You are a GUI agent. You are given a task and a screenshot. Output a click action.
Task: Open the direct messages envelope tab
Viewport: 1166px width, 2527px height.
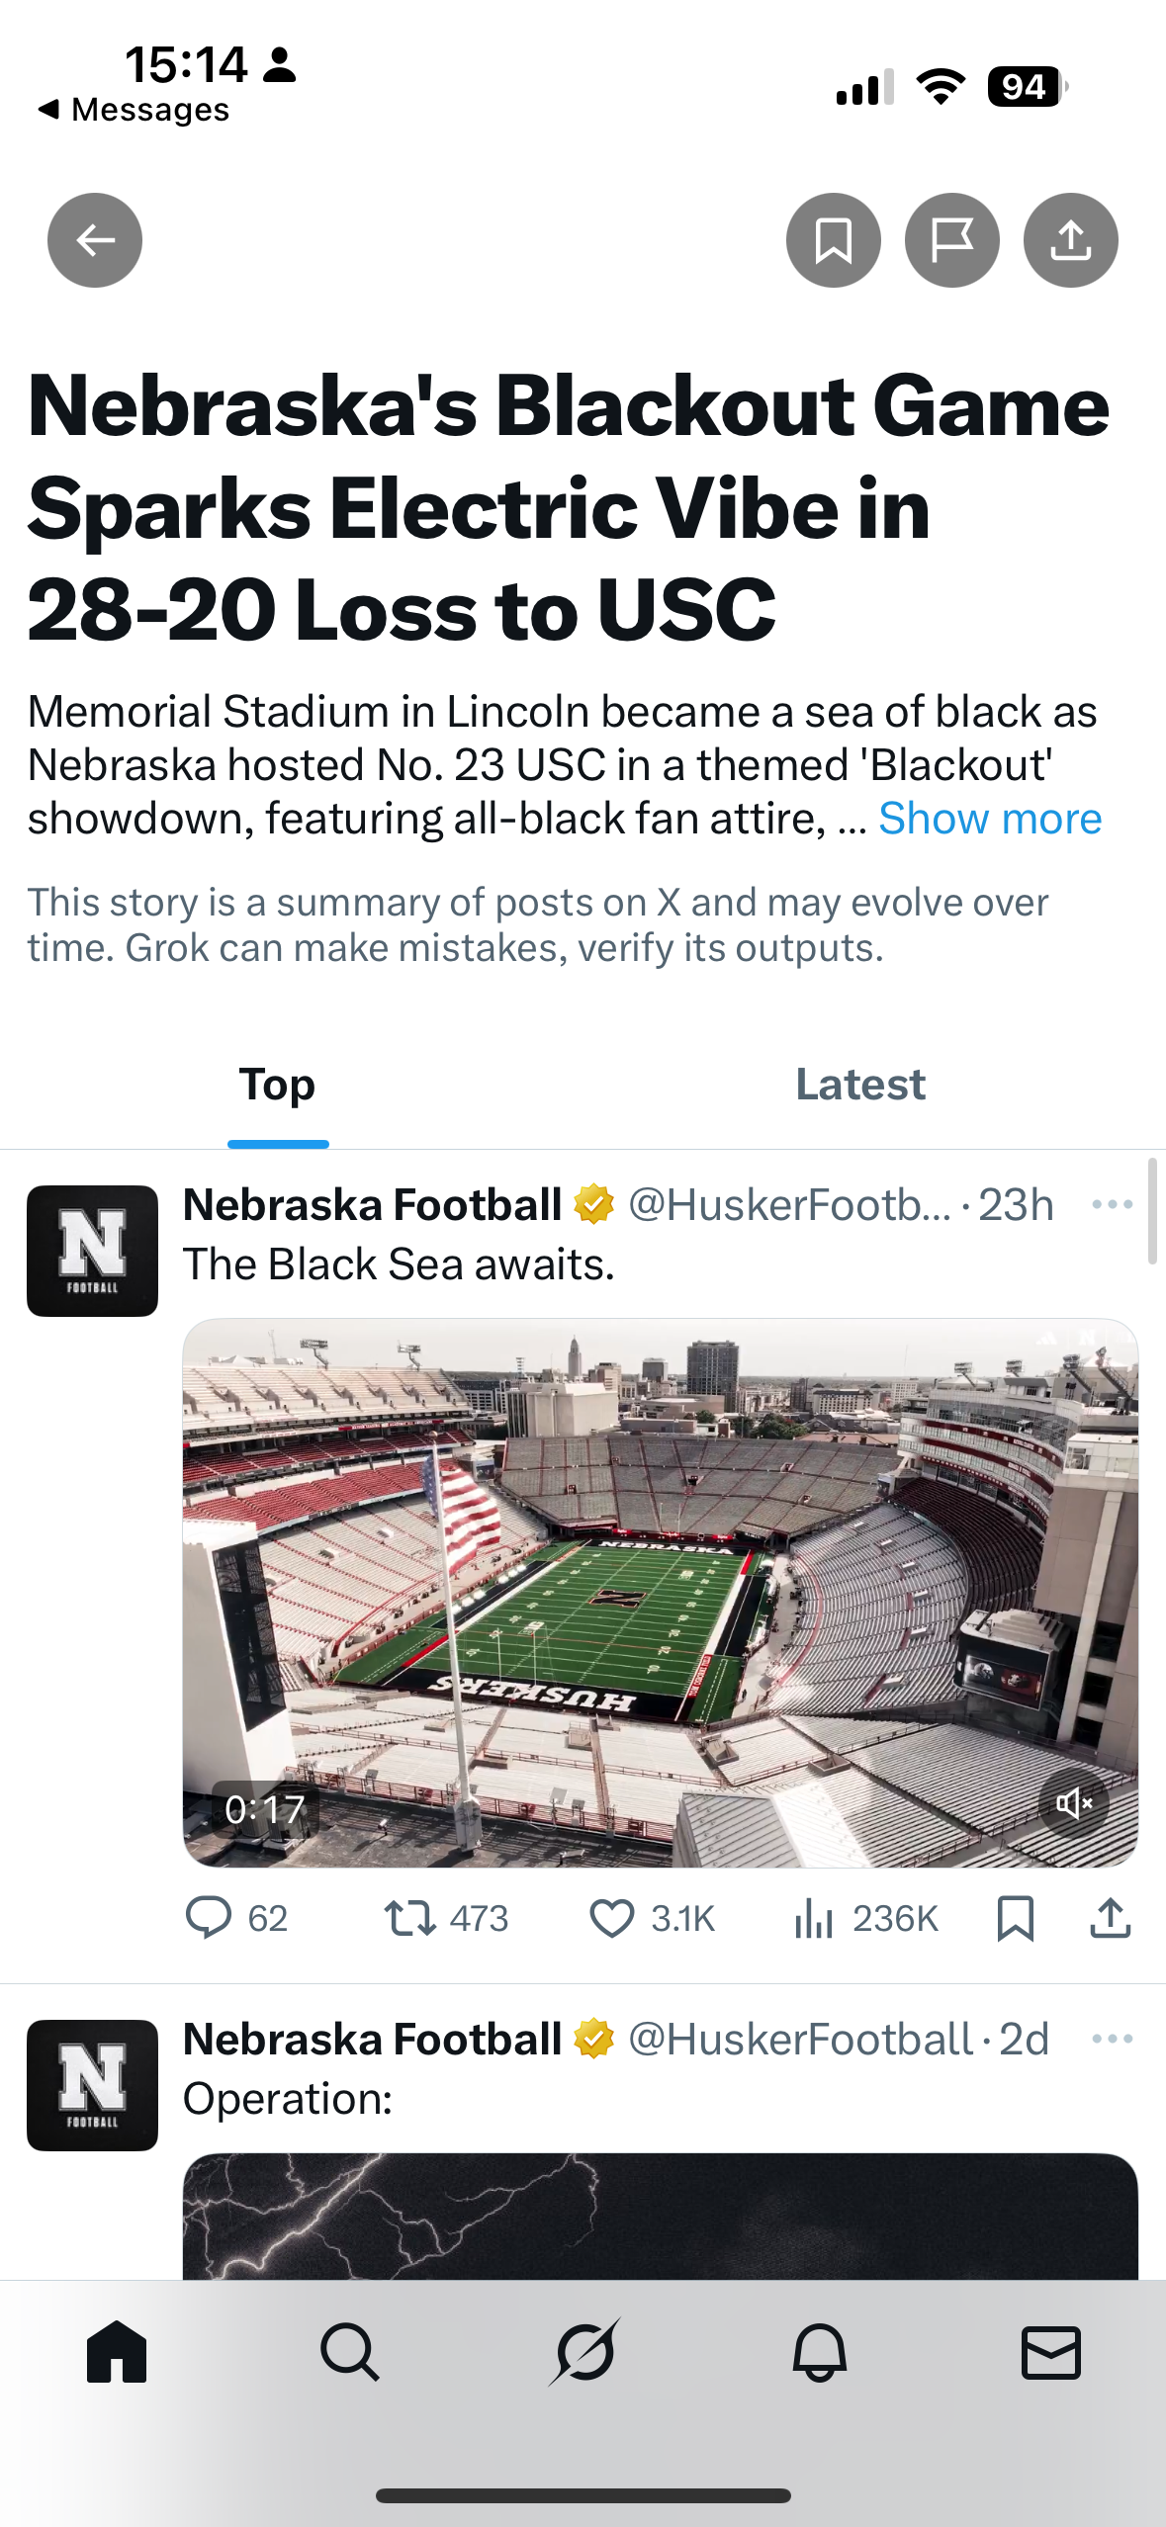(x=1050, y=2352)
